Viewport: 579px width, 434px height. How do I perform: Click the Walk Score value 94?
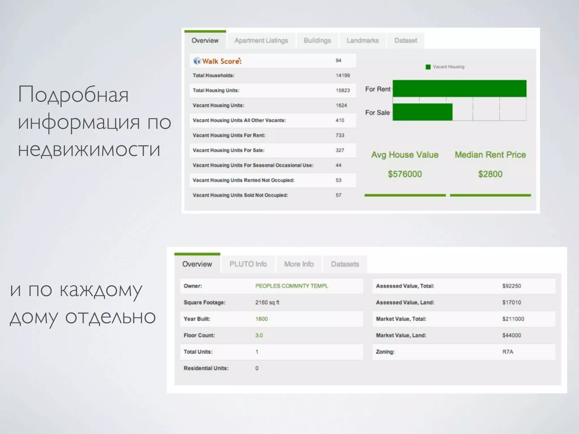point(338,60)
